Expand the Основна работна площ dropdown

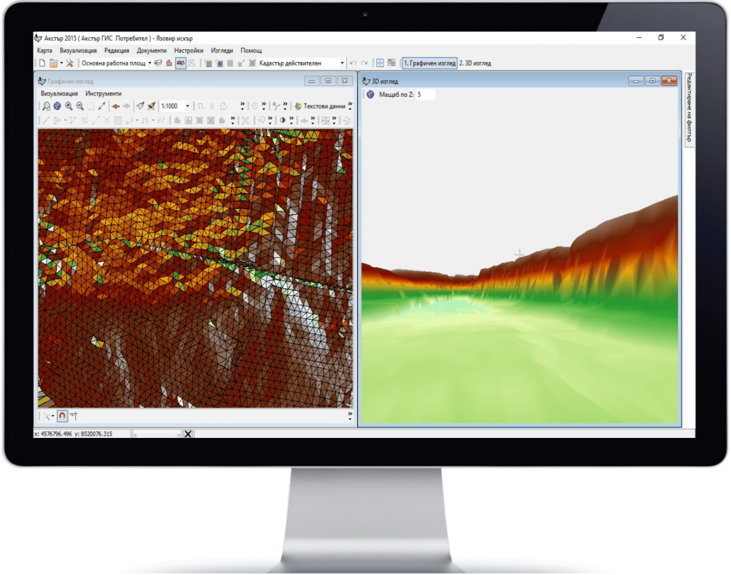coord(150,63)
